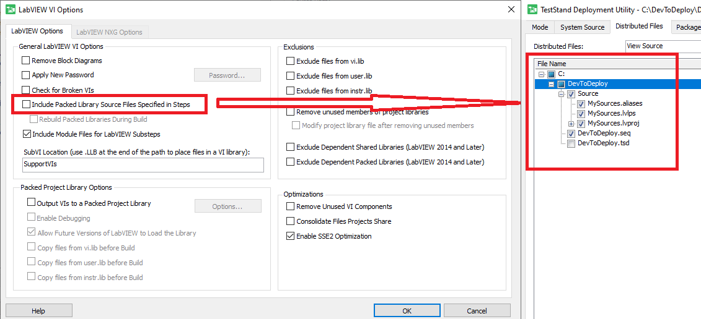Click the General LabVIEW VI Options group label
The image size is (701, 319).
click(61, 46)
